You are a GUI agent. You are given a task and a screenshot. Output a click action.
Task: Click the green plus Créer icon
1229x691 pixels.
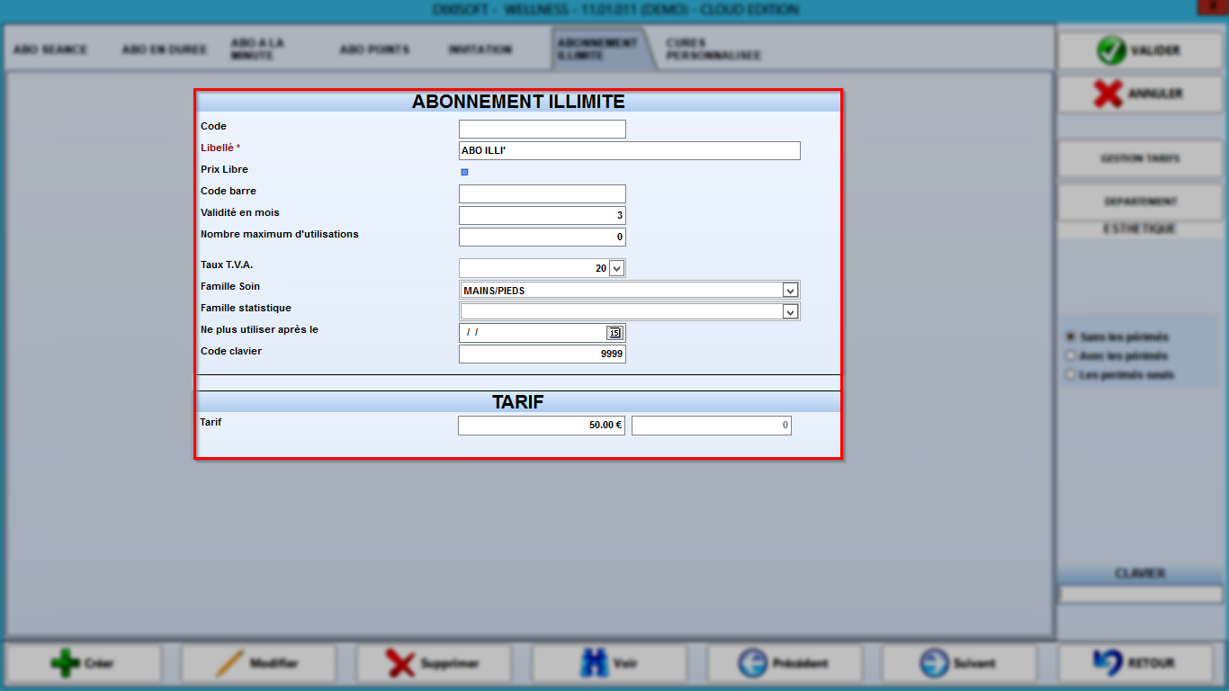65,664
